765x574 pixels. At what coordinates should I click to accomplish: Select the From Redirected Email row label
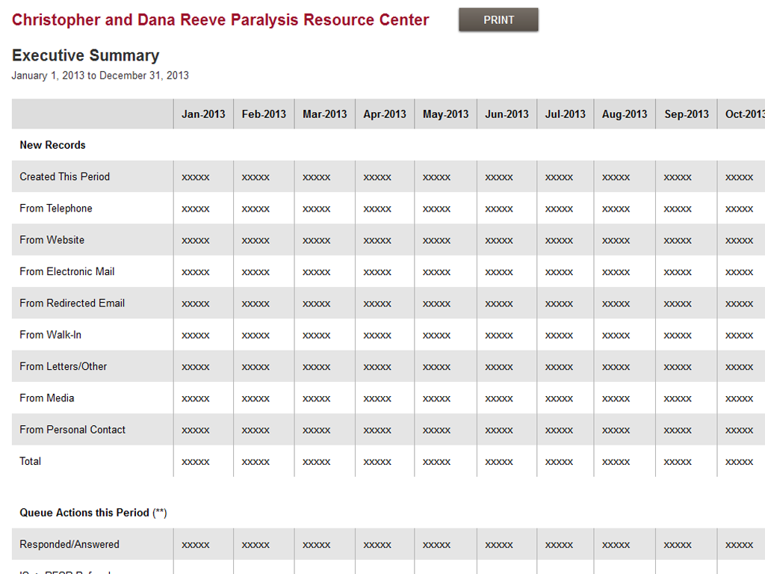tap(72, 303)
